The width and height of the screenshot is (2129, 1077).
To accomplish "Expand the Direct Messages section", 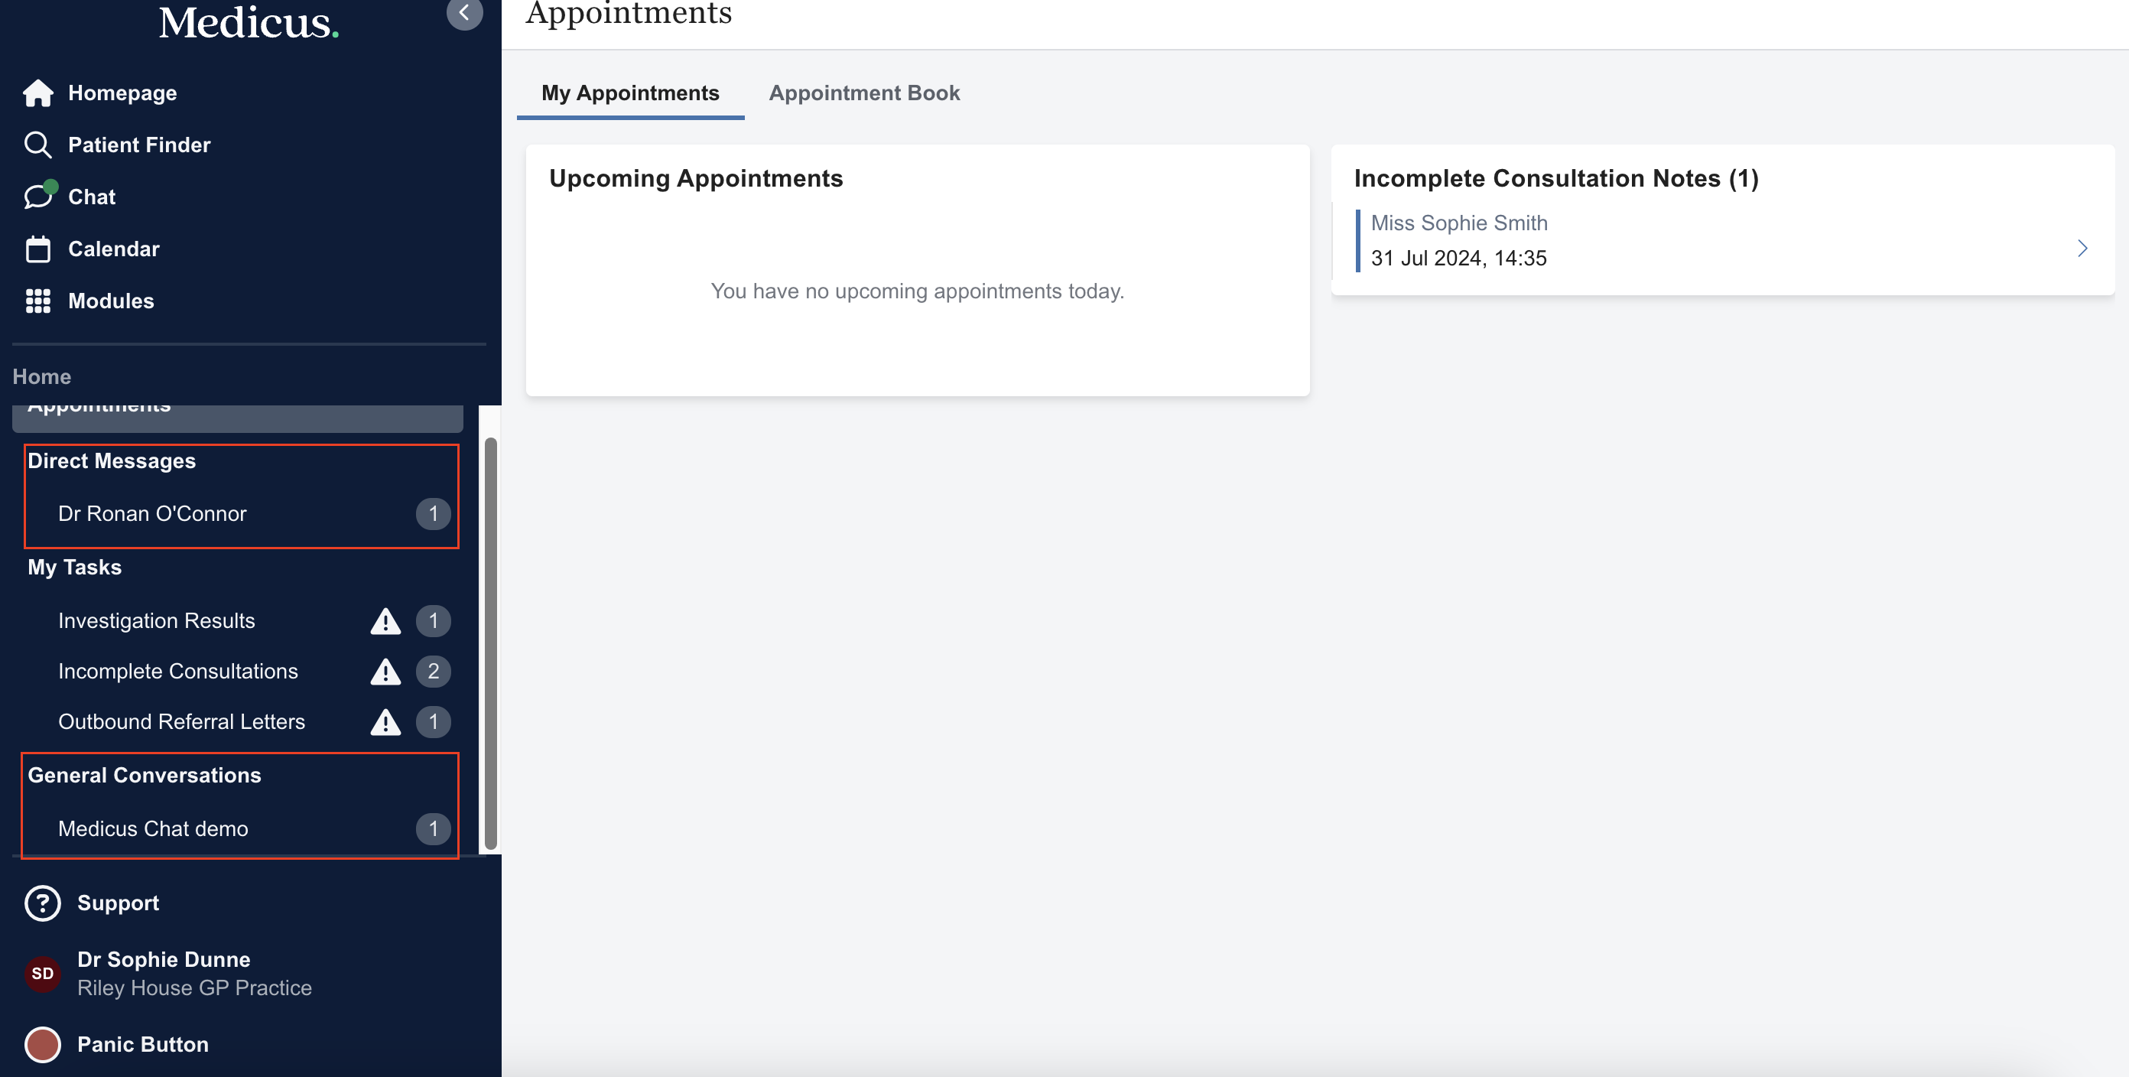I will click(x=112, y=461).
